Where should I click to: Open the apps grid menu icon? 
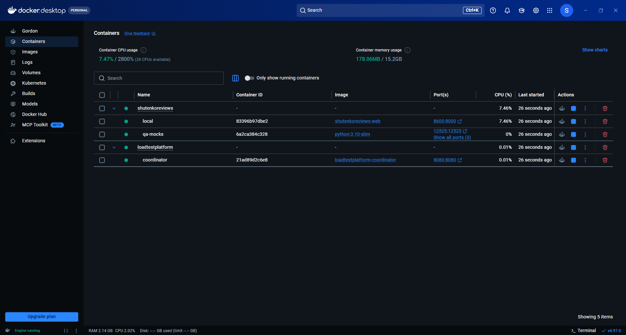point(550,10)
